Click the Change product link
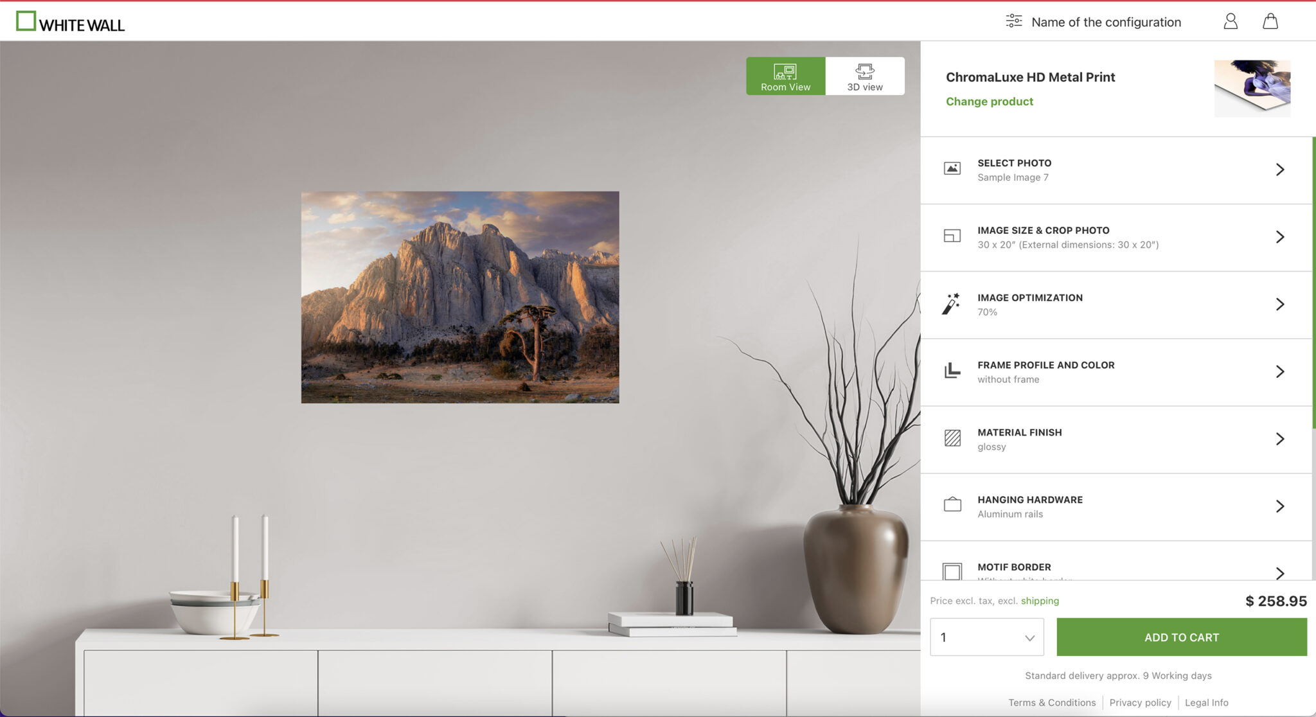This screenshot has height=717, width=1316. [x=989, y=102]
